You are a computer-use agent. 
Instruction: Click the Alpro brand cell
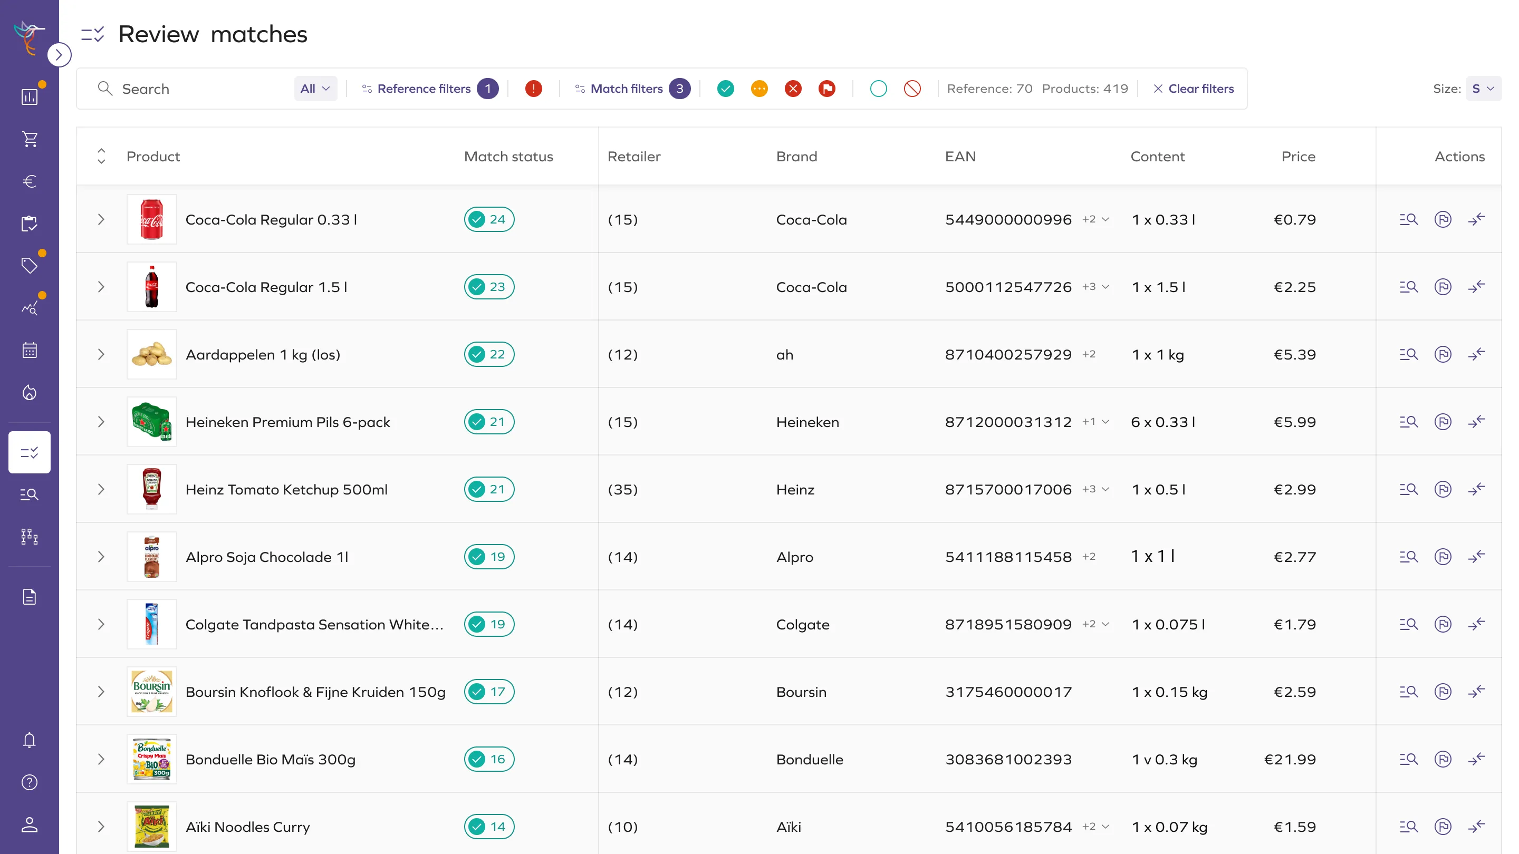(x=794, y=558)
